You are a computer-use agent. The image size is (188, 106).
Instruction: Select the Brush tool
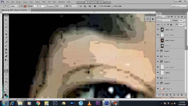tap(6, 46)
